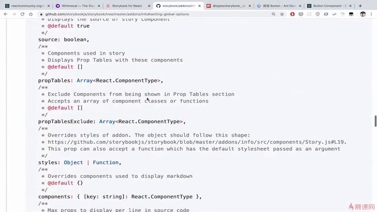Click 'propTablesExclude:' property name
This screenshot has width=377, height=212.
tap(67, 121)
